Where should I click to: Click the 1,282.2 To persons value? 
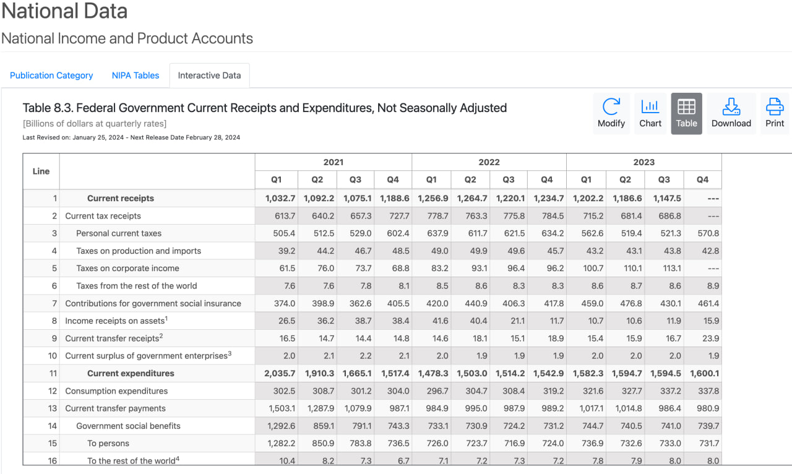coord(282,443)
